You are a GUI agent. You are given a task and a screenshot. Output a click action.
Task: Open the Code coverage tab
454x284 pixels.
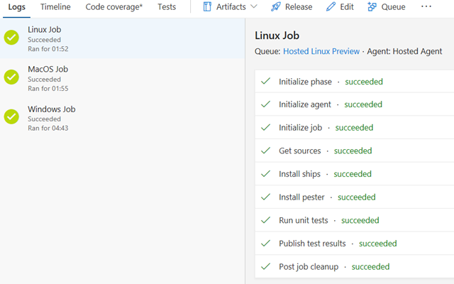113,7
